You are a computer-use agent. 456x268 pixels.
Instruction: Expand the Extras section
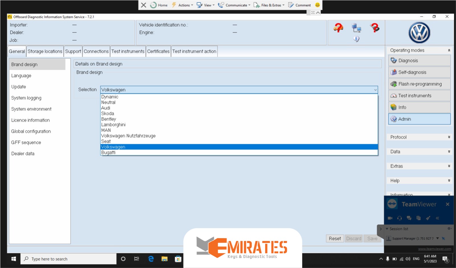[x=449, y=166]
